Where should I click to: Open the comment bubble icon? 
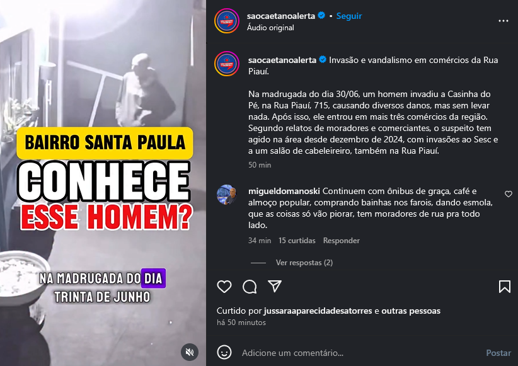(x=250, y=287)
